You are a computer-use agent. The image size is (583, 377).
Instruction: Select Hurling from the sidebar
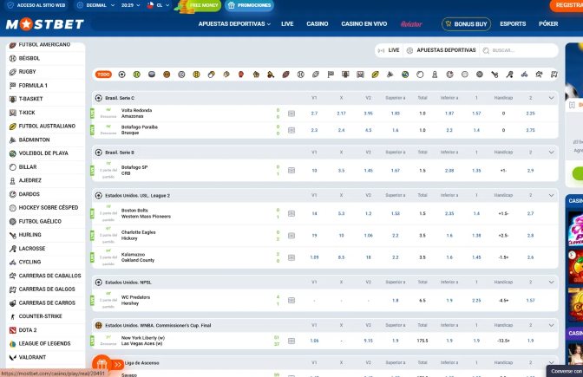pos(45,235)
